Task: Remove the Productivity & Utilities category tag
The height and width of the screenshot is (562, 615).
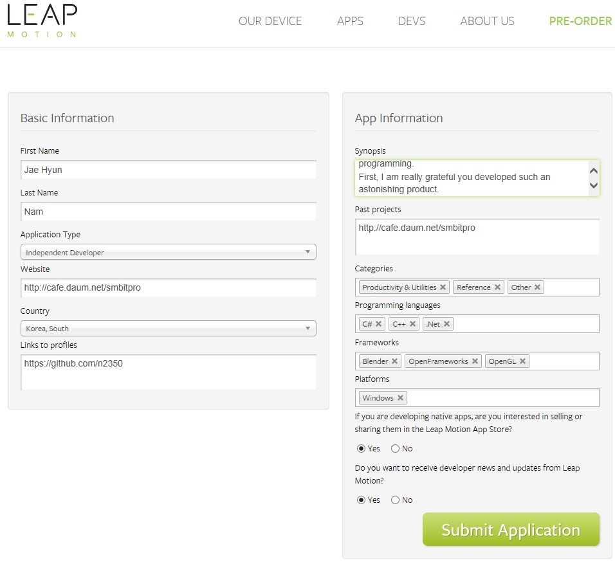Action: coord(443,287)
